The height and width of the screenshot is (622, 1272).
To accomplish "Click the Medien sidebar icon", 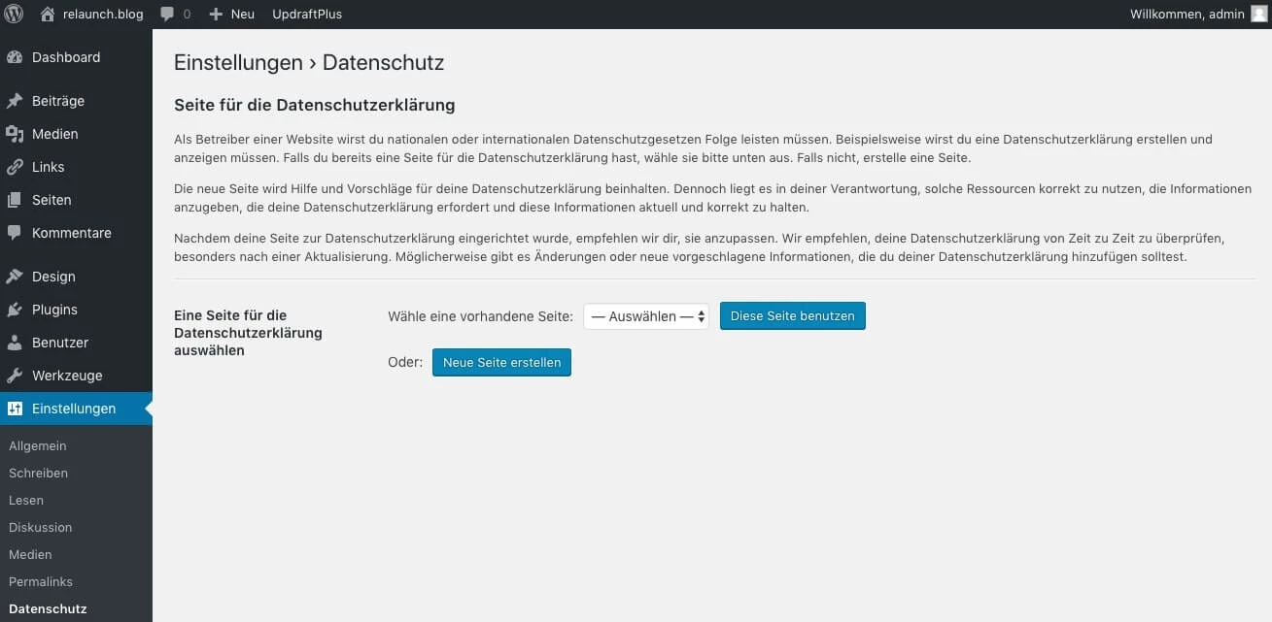I will [15, 134].
